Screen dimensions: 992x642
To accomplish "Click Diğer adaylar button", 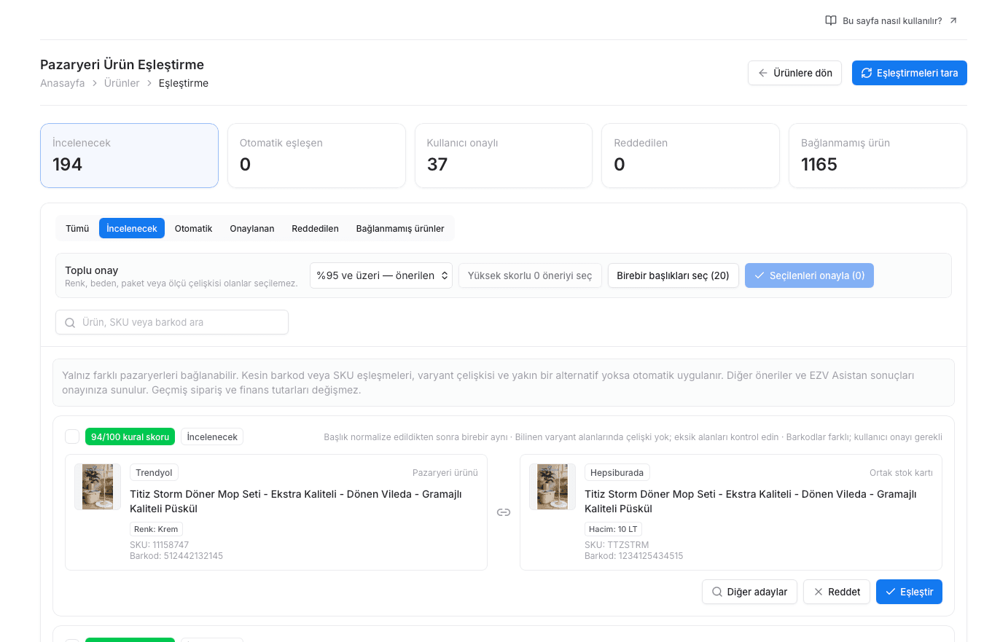I will click(x=749, y=592).
